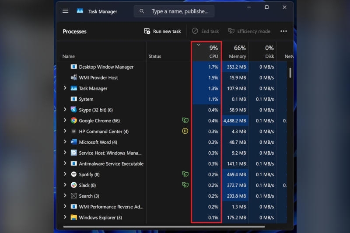Click the Spotify process icon
The width and height of the screenshot is (350, 233).
[73, 174]
